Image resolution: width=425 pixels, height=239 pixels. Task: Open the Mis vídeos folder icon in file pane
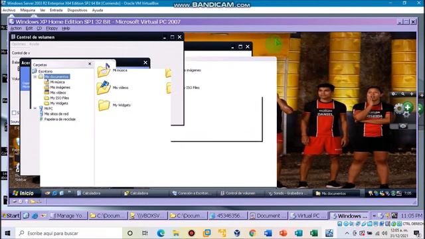[104, 88]
